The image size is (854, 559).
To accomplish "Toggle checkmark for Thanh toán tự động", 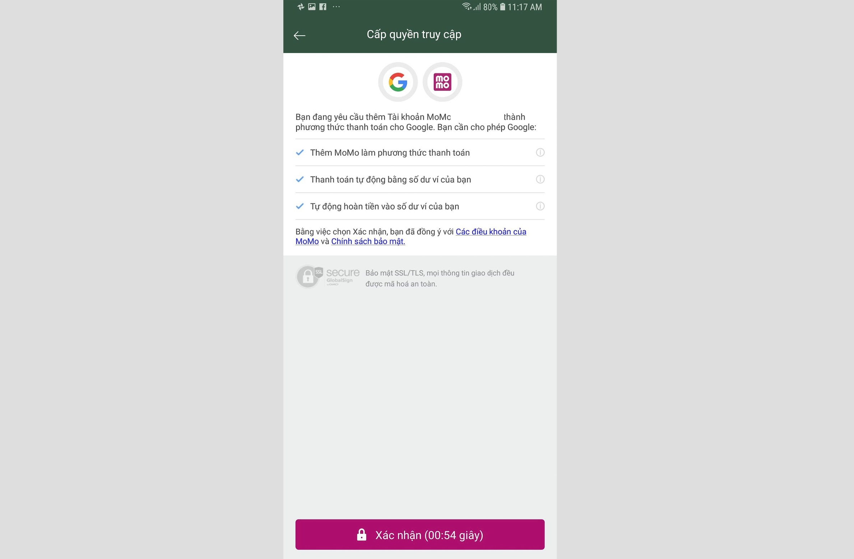I will [x=300, y=179].
